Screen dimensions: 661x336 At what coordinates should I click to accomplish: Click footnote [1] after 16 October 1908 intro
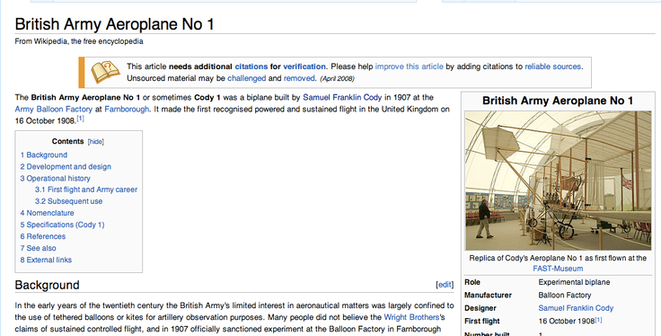click(x=81, y=119)
